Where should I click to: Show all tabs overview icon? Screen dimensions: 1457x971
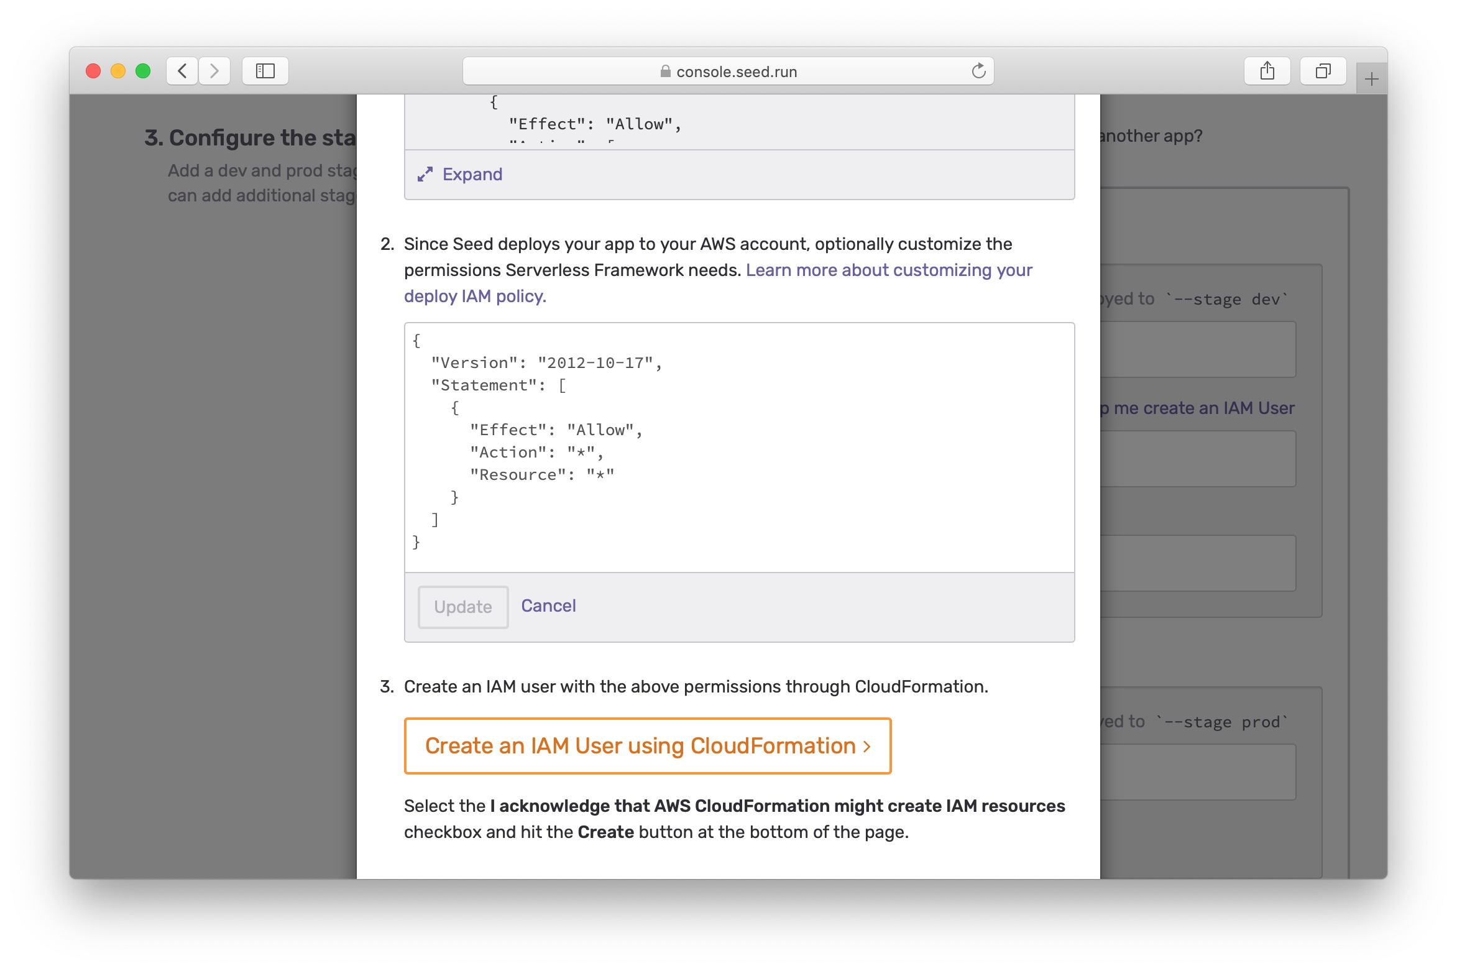[1323, 71]
